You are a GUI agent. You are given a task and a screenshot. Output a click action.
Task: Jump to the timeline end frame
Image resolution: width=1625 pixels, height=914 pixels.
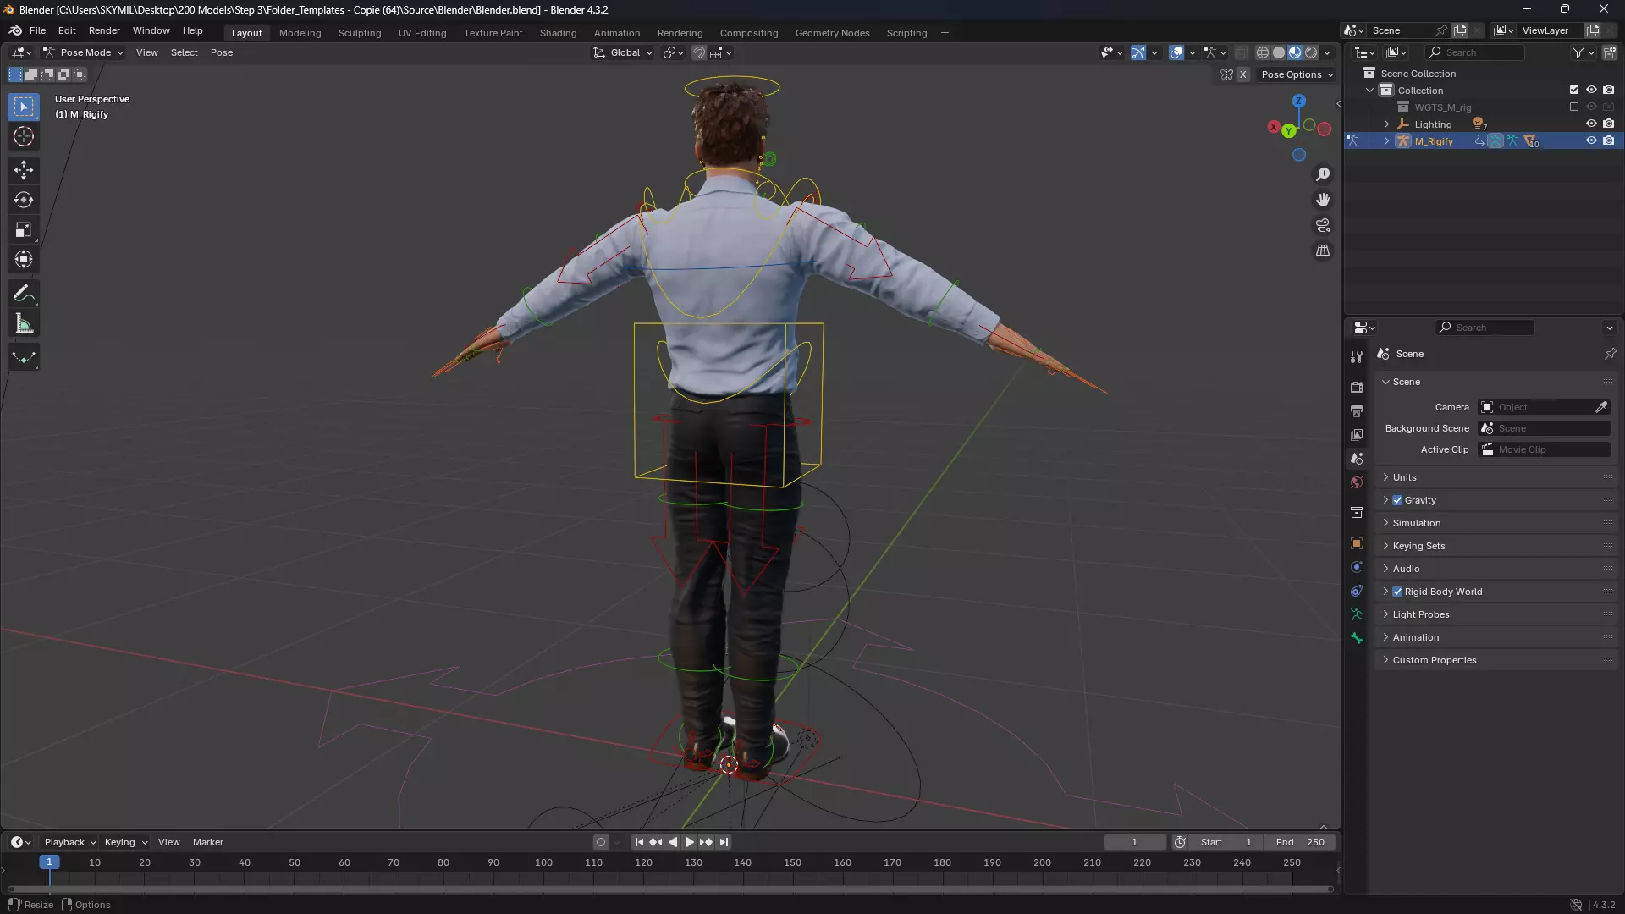[724, 842]
